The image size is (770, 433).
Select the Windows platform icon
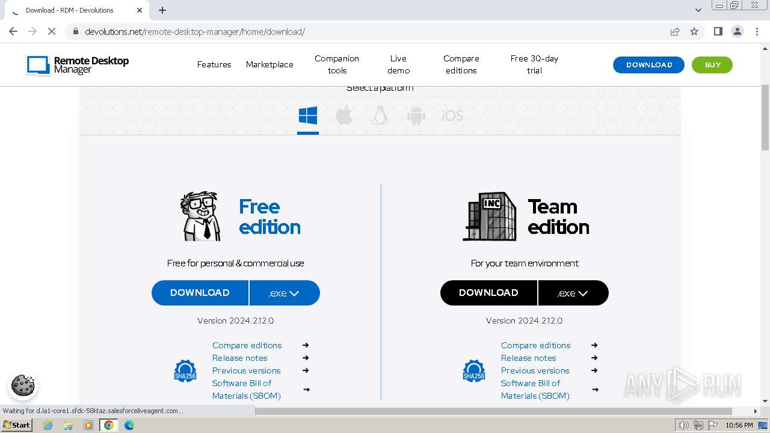click(x=307, y=115)
